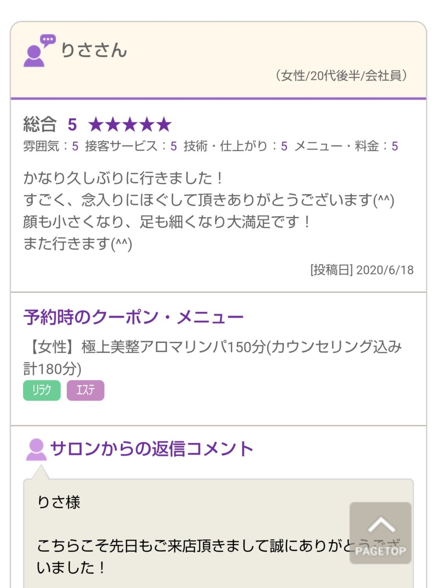
Task: Click the 雰囲気 rating score
Action: pos(75,147)
